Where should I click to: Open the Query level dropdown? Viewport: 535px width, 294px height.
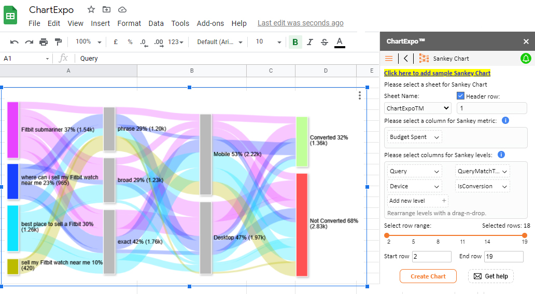pos(415,171)
